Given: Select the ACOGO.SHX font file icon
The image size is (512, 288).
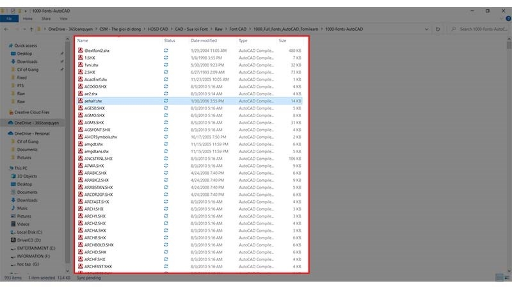Looking at the screenshot, I should (81, 86).
